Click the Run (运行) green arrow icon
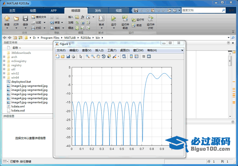 click(x=114, y=18)
